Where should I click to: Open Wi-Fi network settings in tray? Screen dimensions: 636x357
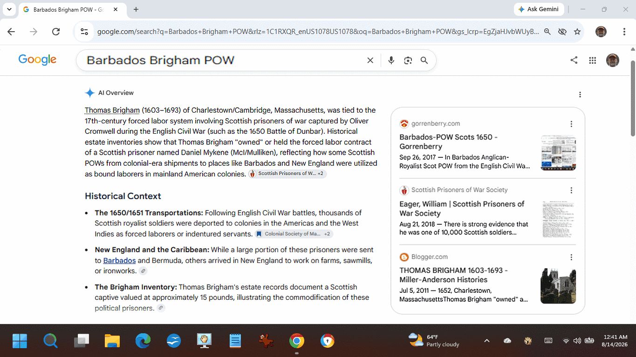click(566, 341)
